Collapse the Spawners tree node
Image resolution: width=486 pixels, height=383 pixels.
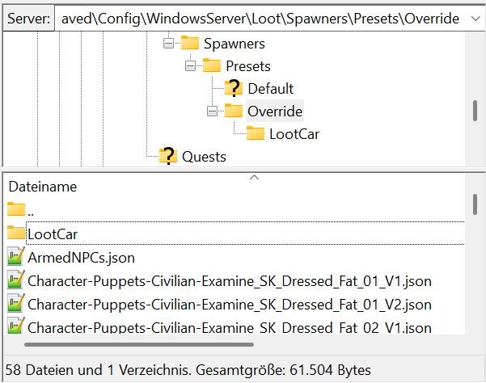(168, 44)
